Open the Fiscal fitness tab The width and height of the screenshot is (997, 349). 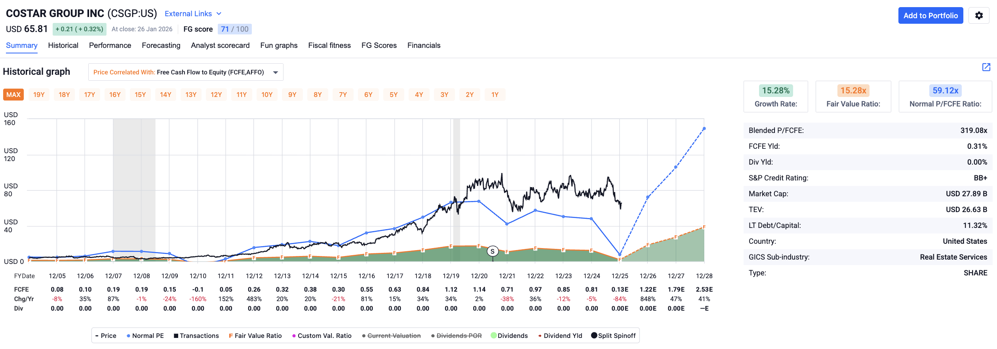click(329, 46)
